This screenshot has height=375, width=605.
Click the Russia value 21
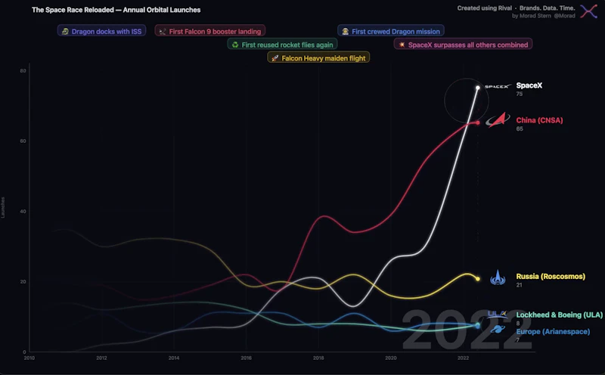click(x=520, y=285)
